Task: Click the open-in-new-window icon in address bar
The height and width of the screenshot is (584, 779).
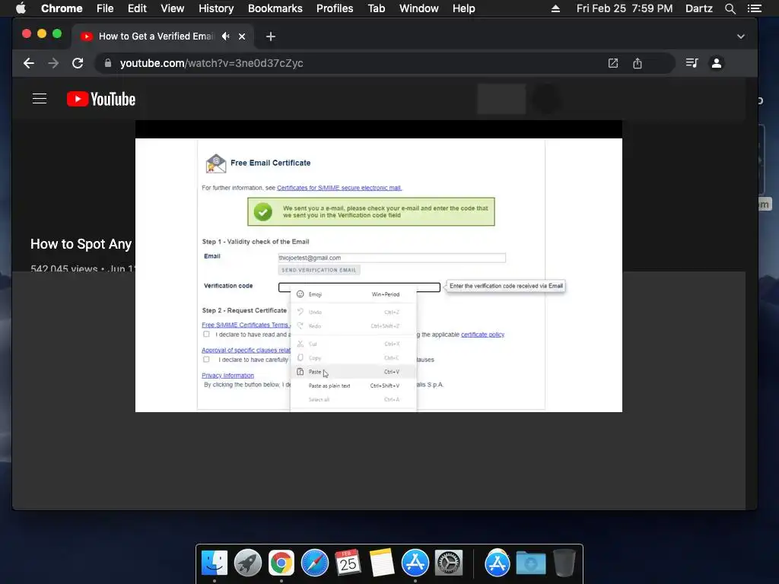Action: [613, 63]
